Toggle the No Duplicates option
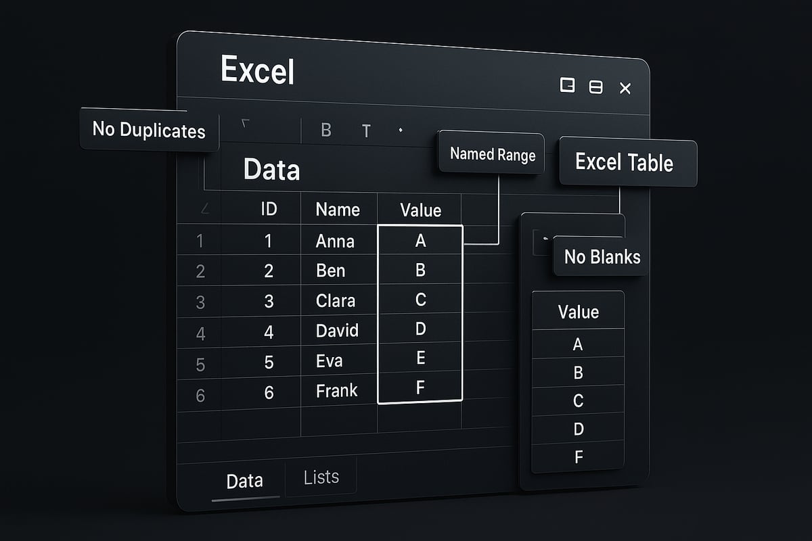The height and width of the screenshot is (541, 812). [x=148, y=131]
